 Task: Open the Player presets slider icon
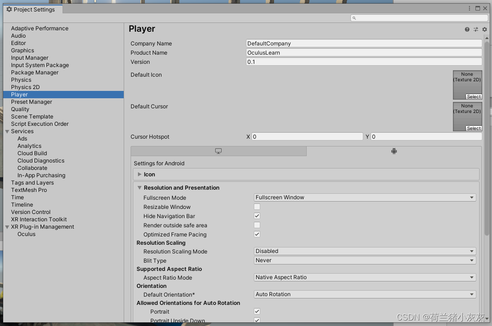(x=476, y=29)
